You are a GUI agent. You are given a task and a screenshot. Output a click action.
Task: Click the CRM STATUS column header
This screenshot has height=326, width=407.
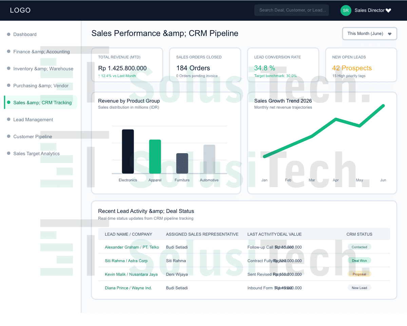(360, 234)
